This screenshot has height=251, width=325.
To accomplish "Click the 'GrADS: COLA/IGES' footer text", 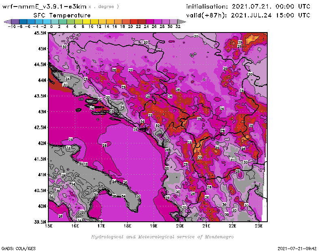I will (18, 249).
